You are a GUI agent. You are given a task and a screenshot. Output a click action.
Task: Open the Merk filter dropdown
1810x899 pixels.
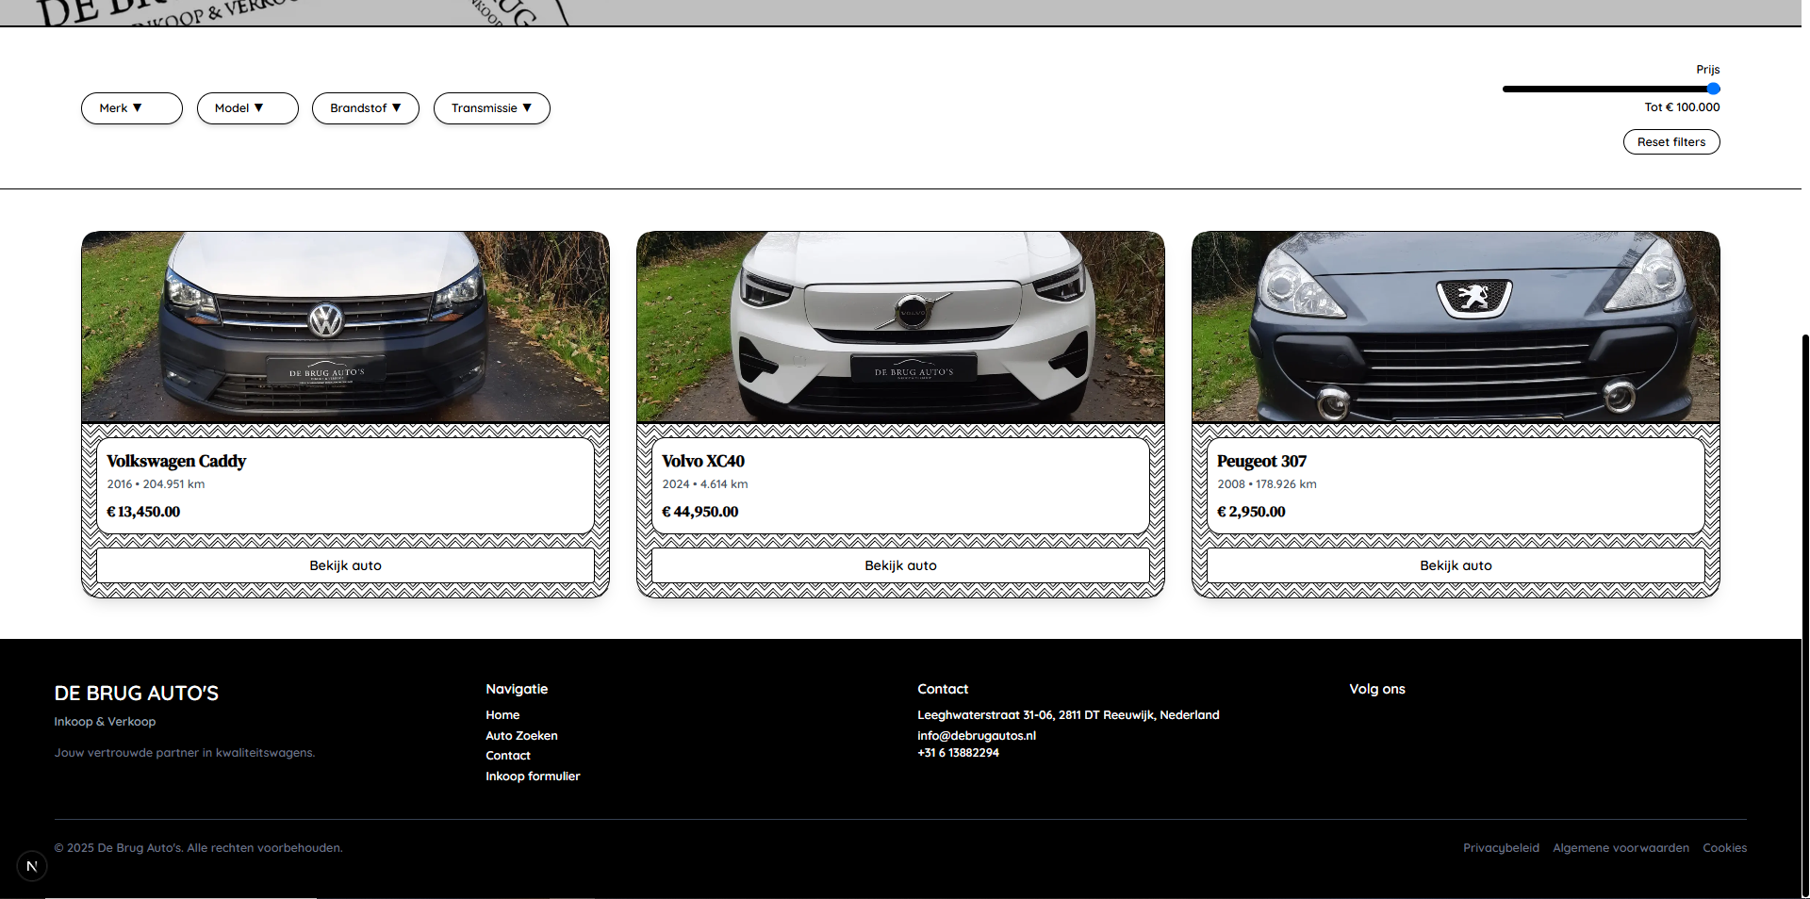[132, 108]
